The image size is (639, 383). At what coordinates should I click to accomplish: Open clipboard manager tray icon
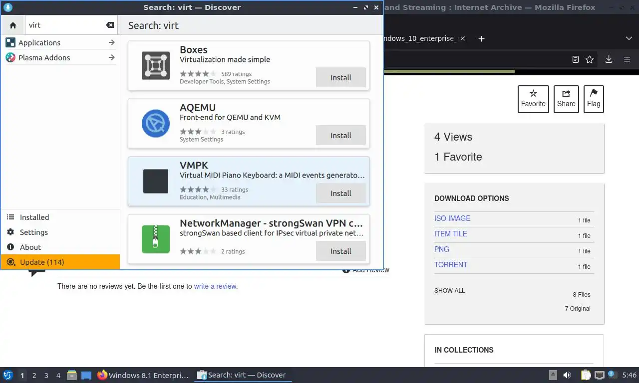click(x=586, y=375)
